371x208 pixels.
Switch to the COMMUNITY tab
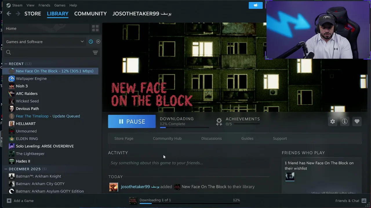(x=90, y=14)
